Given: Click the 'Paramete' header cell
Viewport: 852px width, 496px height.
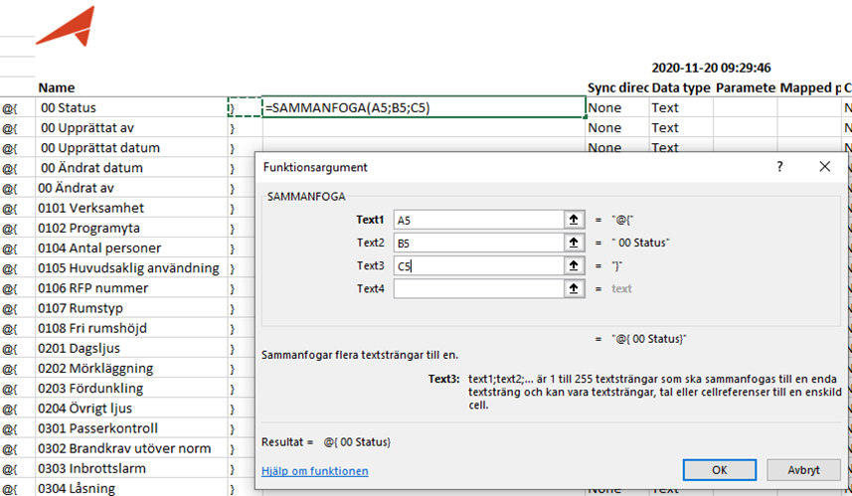Looking at the screenshot, I should [x=745, y=88].
